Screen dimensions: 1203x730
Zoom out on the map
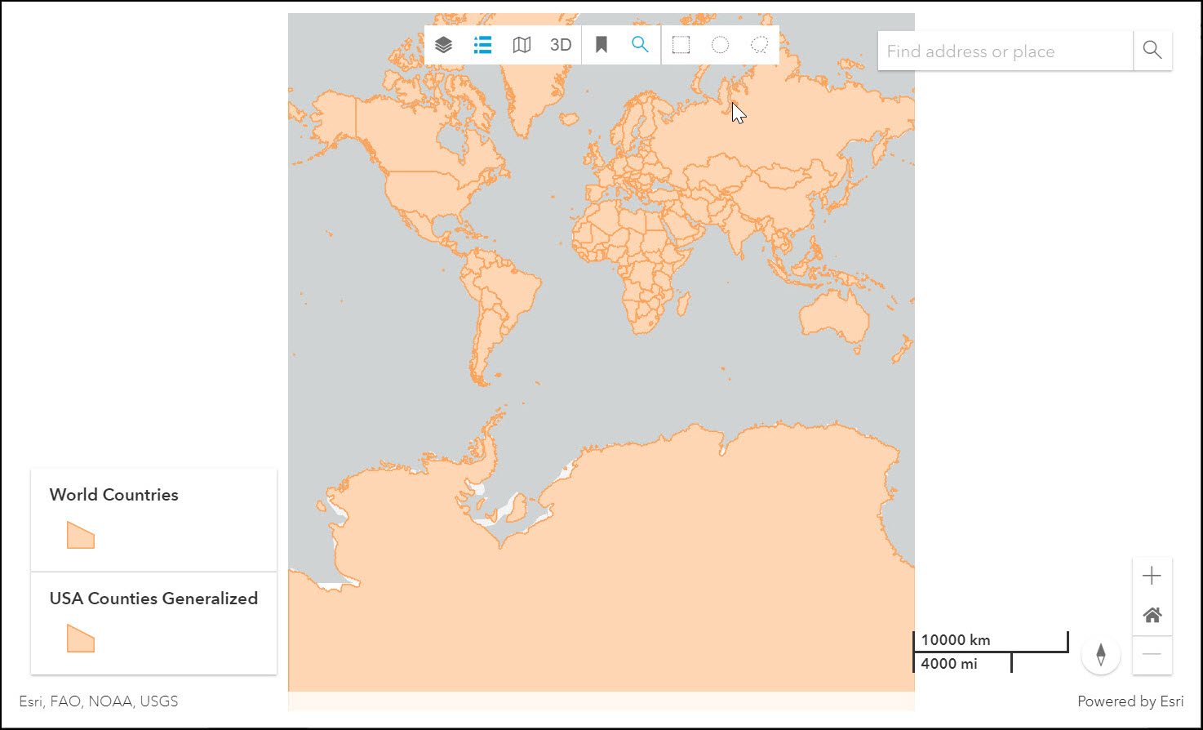pos(1152,655)
